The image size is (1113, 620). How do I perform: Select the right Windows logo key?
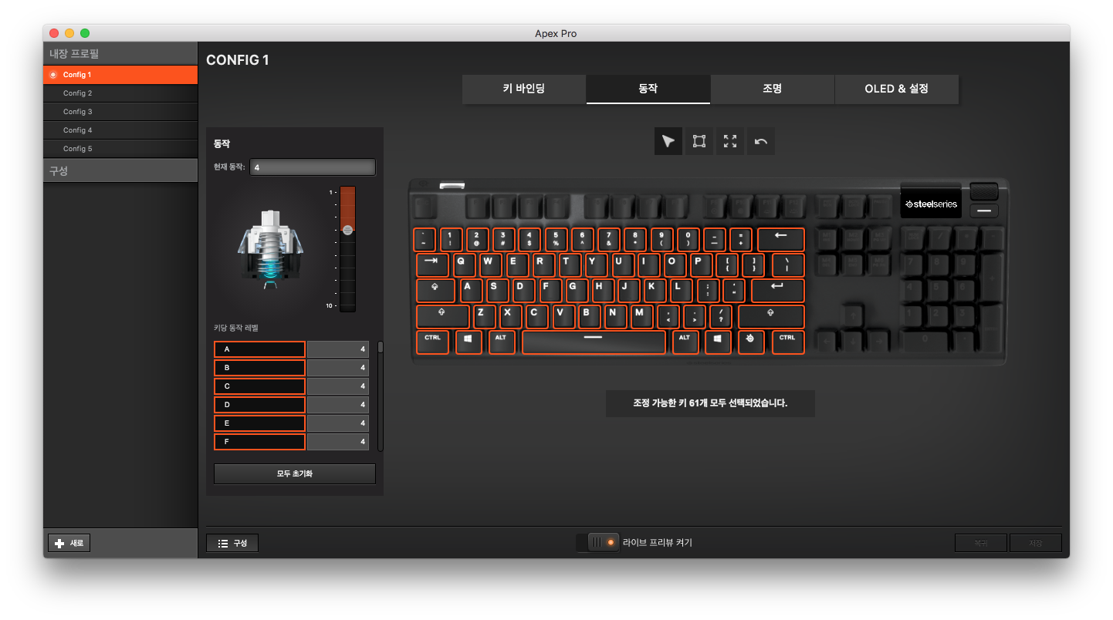click(718, 342)
